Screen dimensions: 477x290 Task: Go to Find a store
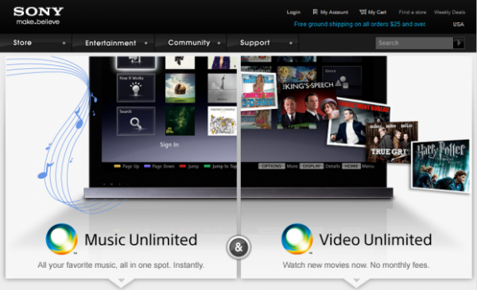(412, 12)
